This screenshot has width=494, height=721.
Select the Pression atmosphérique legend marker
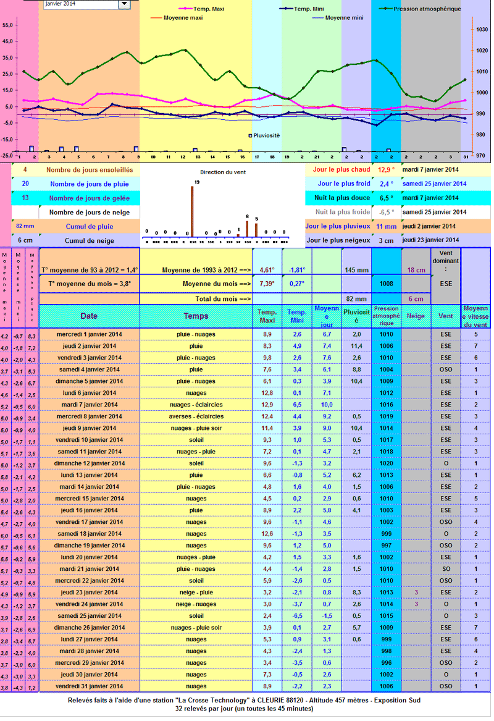[385, 9]
